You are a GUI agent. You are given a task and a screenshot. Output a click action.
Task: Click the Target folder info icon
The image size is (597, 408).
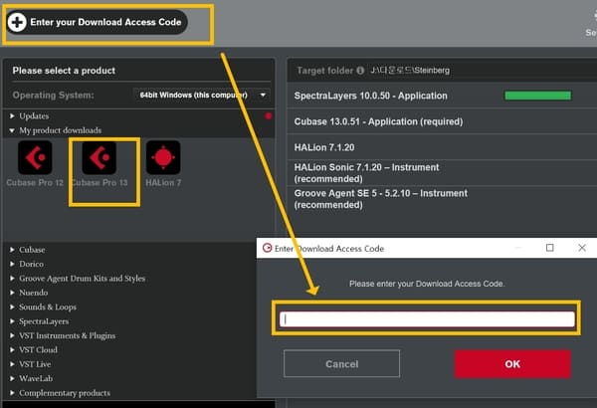(360, 71)
